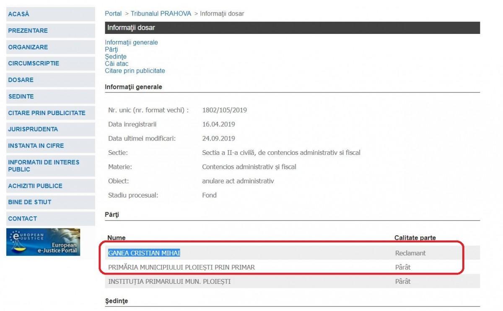
Task: Select JURISPRUDENTA menu item
Action: (33, 129)
